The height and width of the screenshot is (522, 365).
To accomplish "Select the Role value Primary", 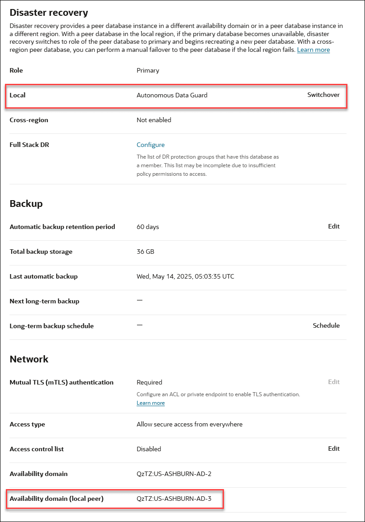I will click(x=148, y=70).
